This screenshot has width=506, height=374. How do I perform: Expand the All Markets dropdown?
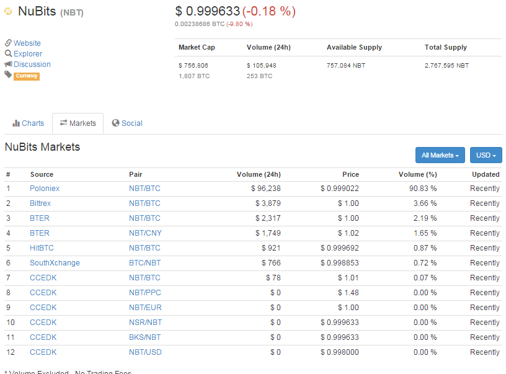tap(440, 155)
